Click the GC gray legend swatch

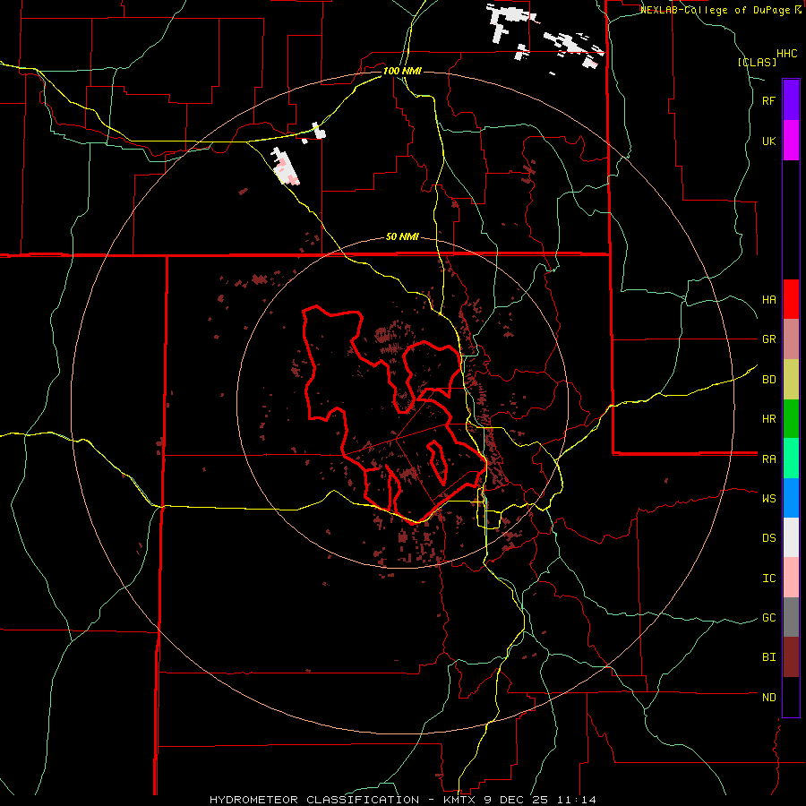coord(791,617)
